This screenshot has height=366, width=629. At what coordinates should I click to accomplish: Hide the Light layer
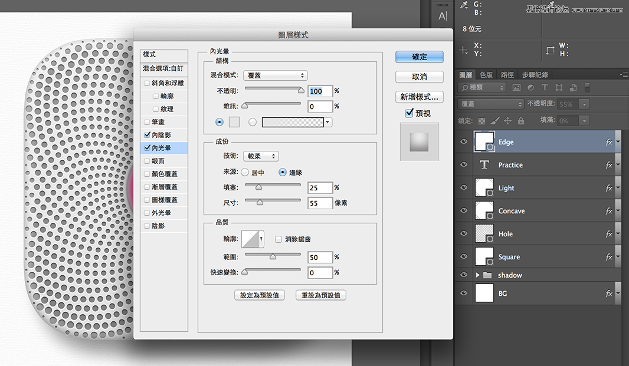464,187
